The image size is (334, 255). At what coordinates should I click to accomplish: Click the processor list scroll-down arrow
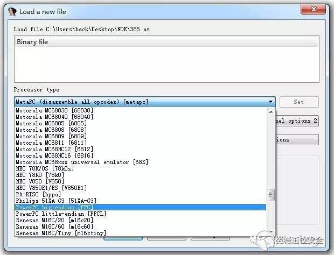pyautogui.click(x=271, y=231)
